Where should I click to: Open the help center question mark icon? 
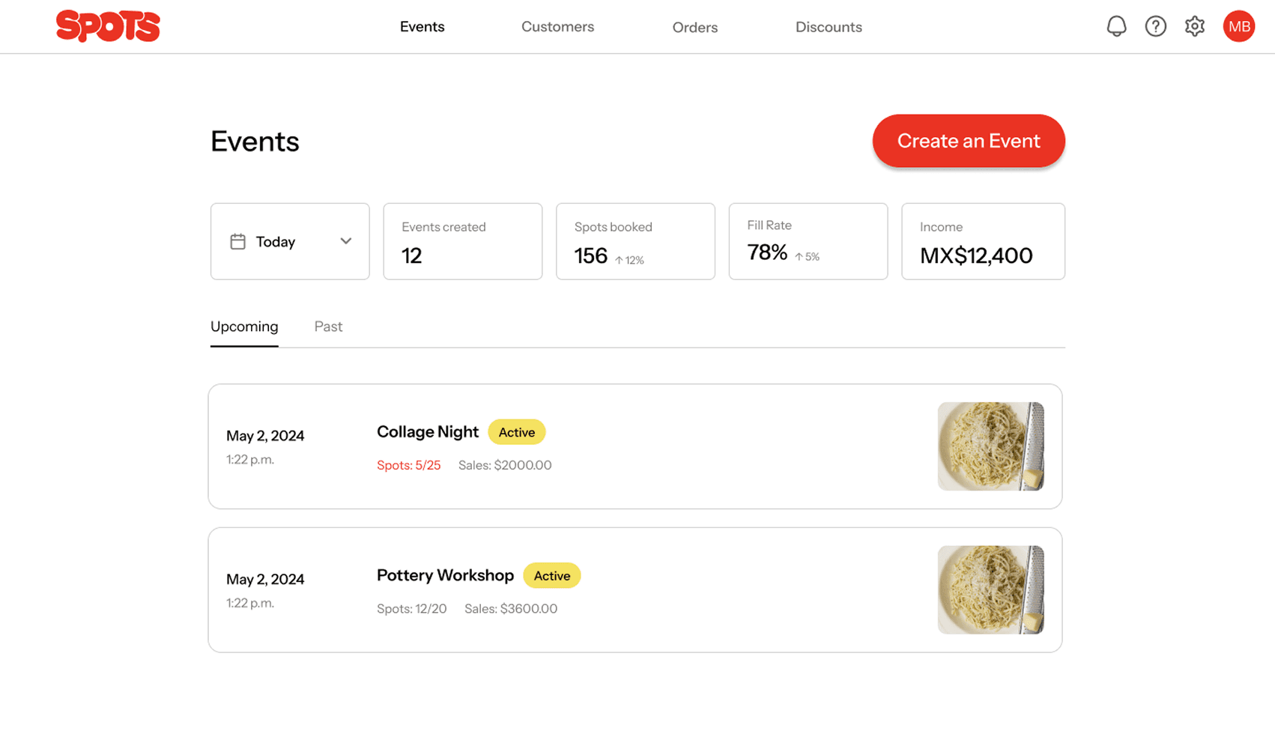(1156, 26)
